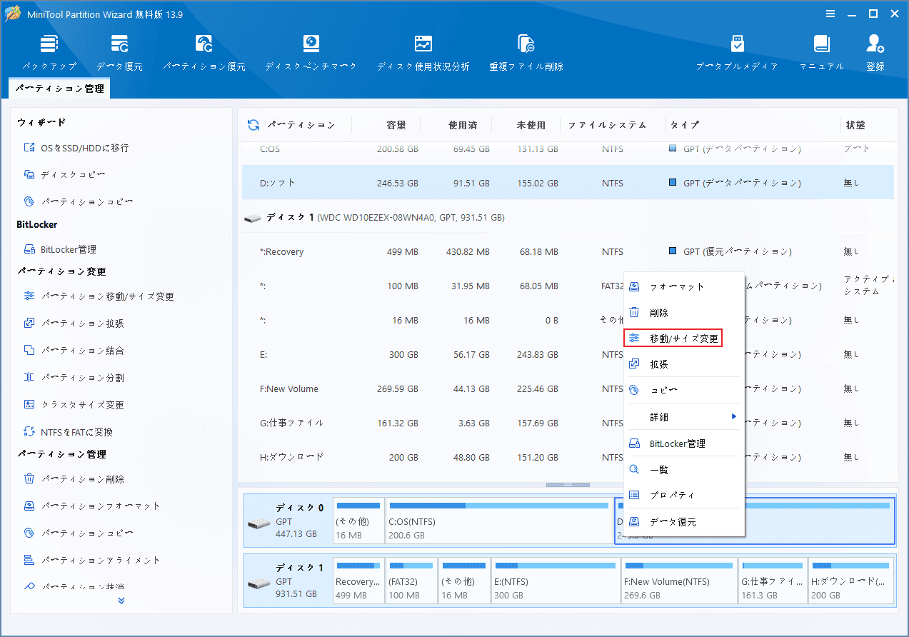Select Recovery 499 MB block in disk map
Screen dimensions: 909x637
[358, 581]
